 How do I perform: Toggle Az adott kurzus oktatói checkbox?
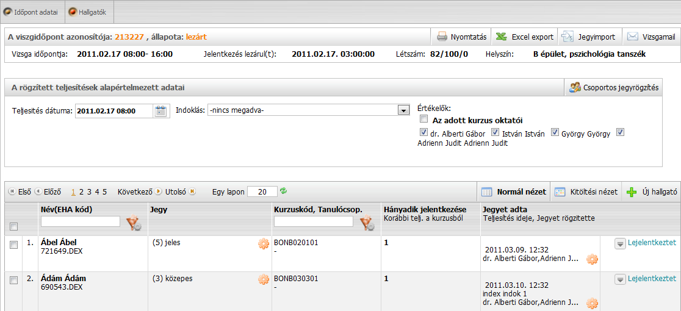pyautogui.click(x=424, y=120)
